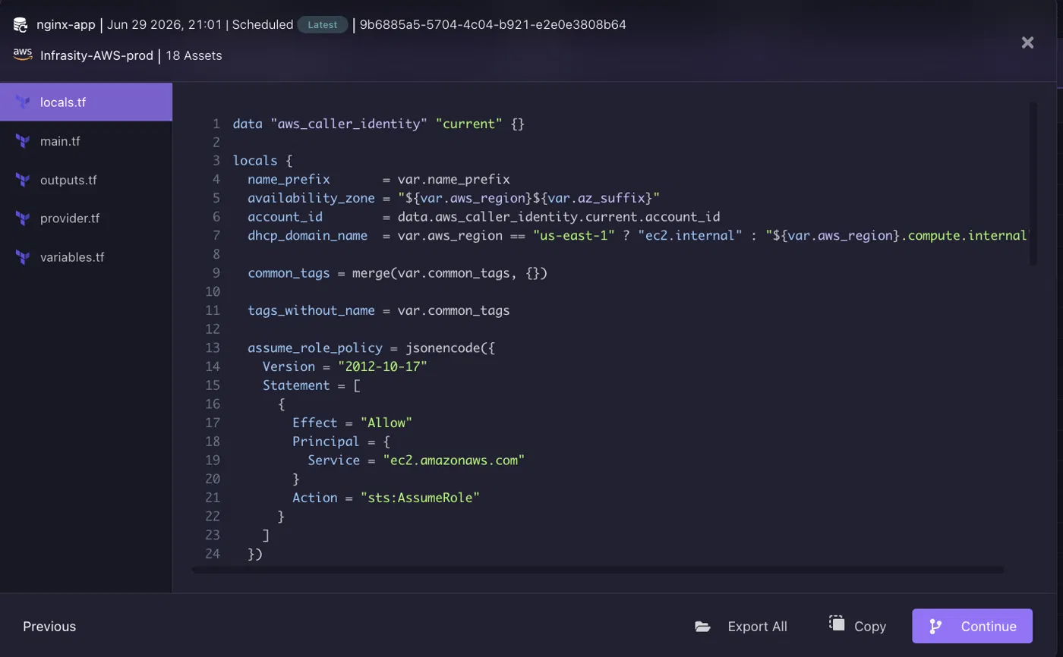Click the Statement = [ line

[311, 385]
